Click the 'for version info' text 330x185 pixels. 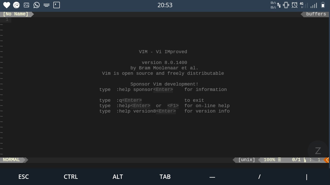point(207,111)
